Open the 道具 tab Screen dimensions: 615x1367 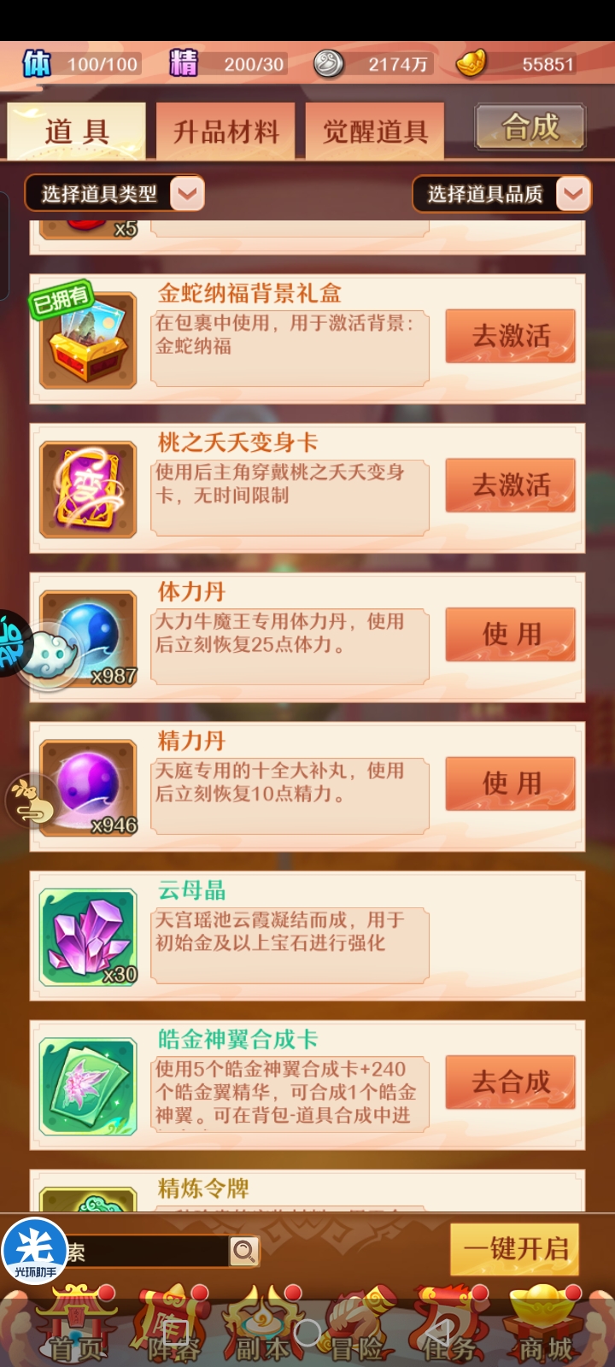click(77, 132)
